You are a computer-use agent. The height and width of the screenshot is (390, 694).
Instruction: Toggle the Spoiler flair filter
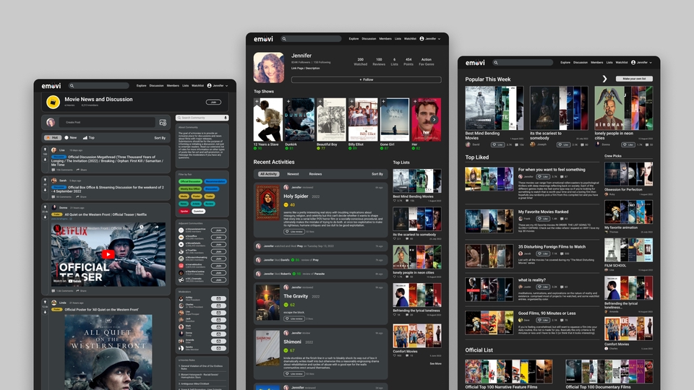pos(184,211)
